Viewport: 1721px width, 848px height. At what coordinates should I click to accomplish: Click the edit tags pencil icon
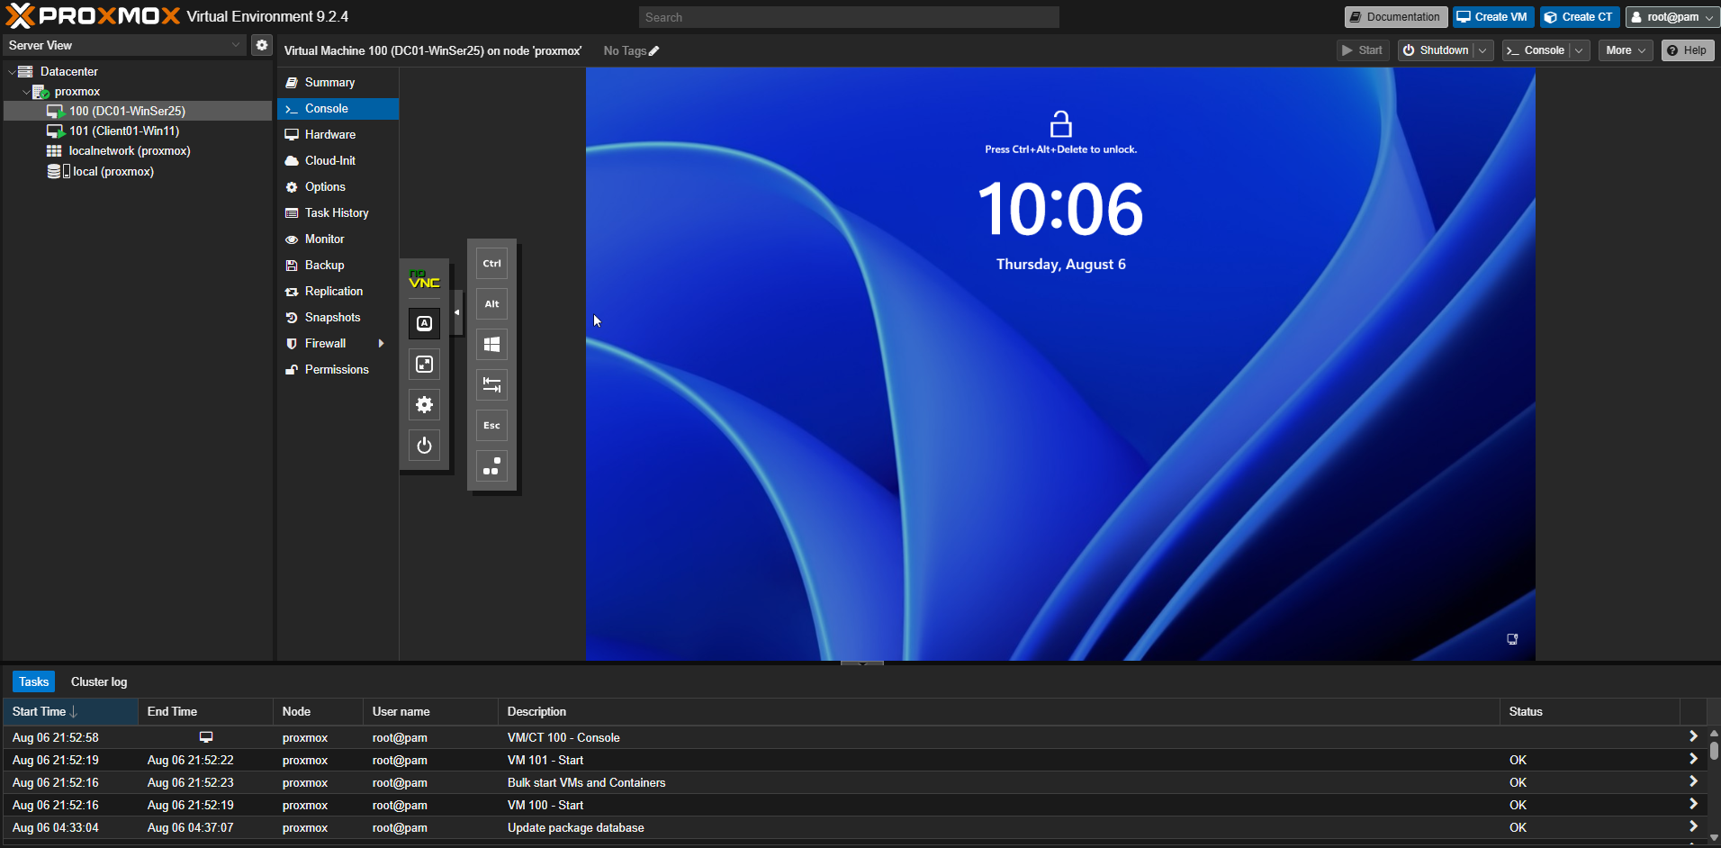click(x=654, y=51)
